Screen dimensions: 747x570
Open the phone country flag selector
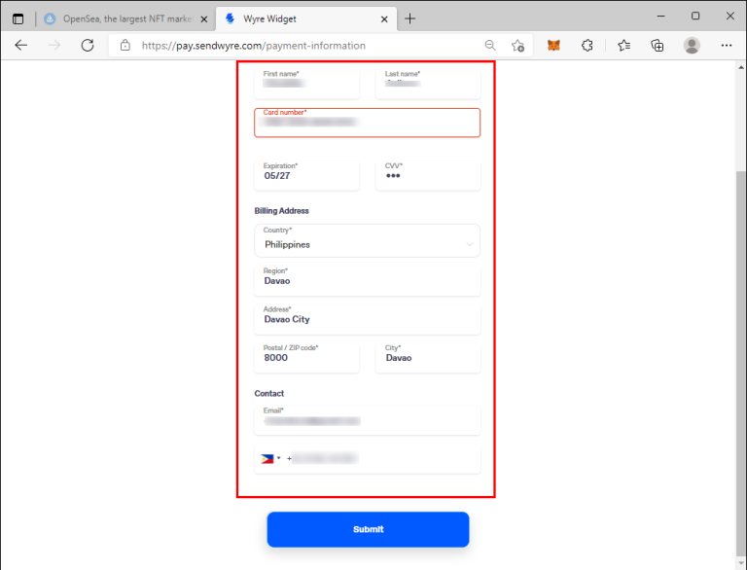(269, 458)
